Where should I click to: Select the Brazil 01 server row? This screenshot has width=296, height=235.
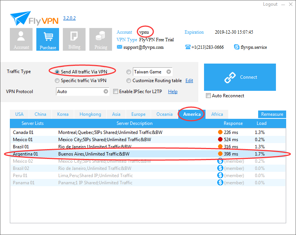click(148, 147)
